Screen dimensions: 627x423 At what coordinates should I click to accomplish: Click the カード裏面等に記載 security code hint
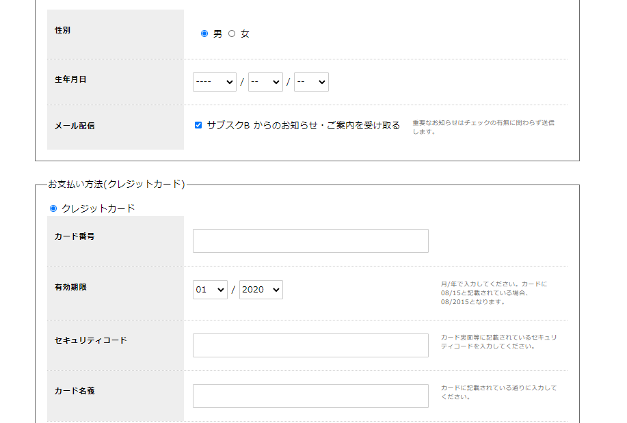point(498,342)
